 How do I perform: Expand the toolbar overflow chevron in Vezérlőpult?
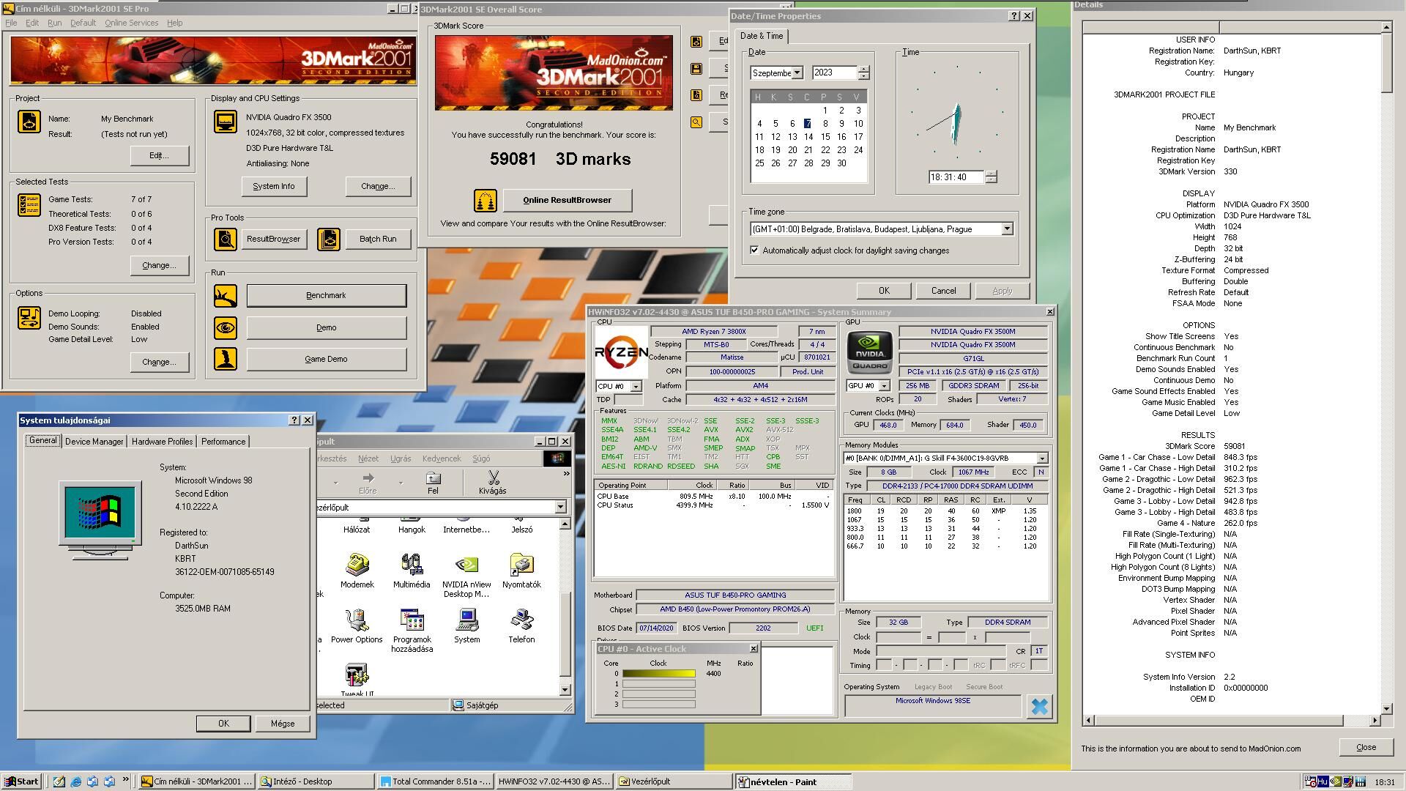point(566,474)
